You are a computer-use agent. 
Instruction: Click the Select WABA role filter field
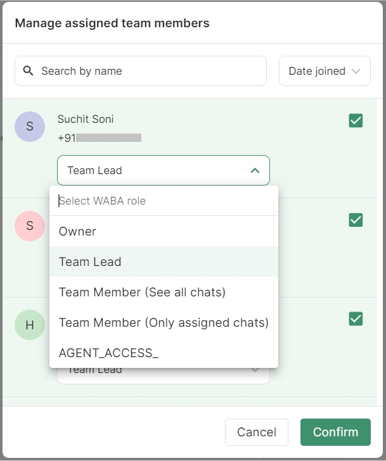point(164,201)
